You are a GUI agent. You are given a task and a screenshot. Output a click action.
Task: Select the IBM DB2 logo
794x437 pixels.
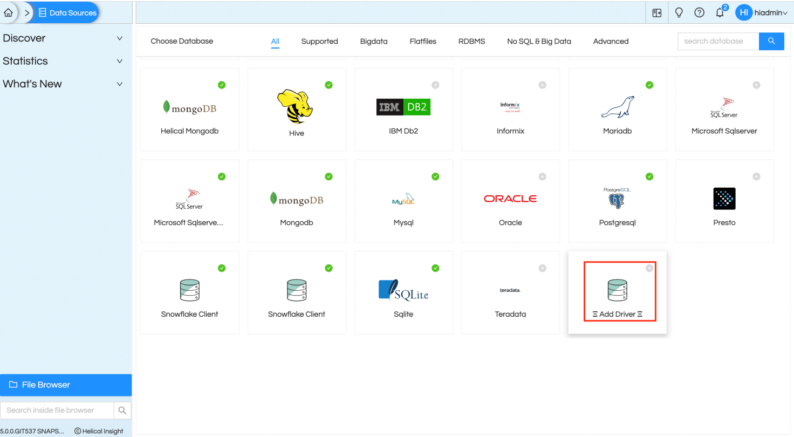[x=403, y=107]
